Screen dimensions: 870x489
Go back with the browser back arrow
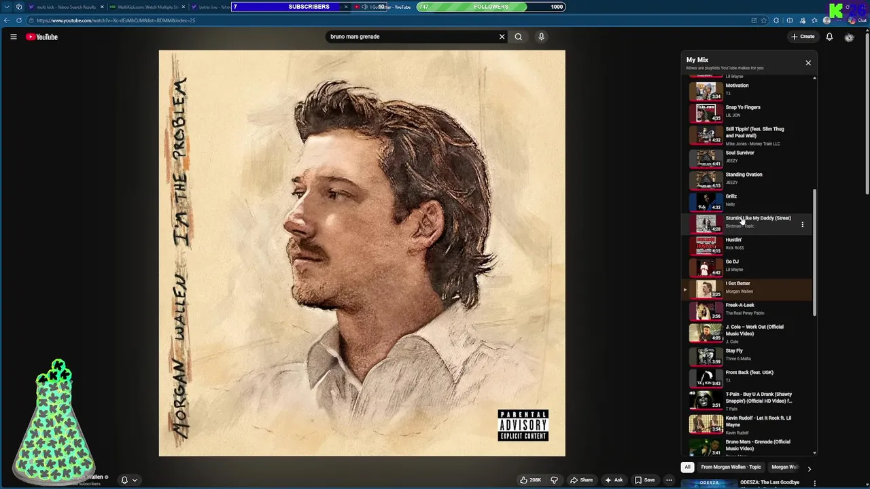coord(7,20)
